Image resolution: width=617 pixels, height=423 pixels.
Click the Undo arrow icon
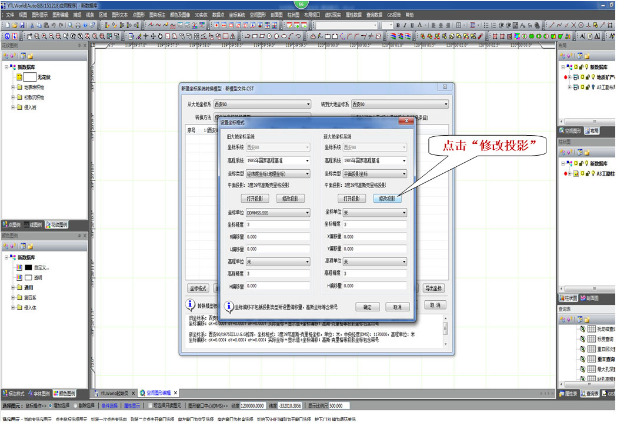pyautogui.click(x=54, y=26)
